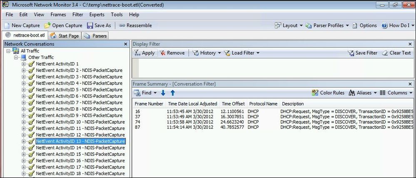Open the Parser Profiles dropdown arrow
This screenshot has height=178, width=416.
click(347, 26)
